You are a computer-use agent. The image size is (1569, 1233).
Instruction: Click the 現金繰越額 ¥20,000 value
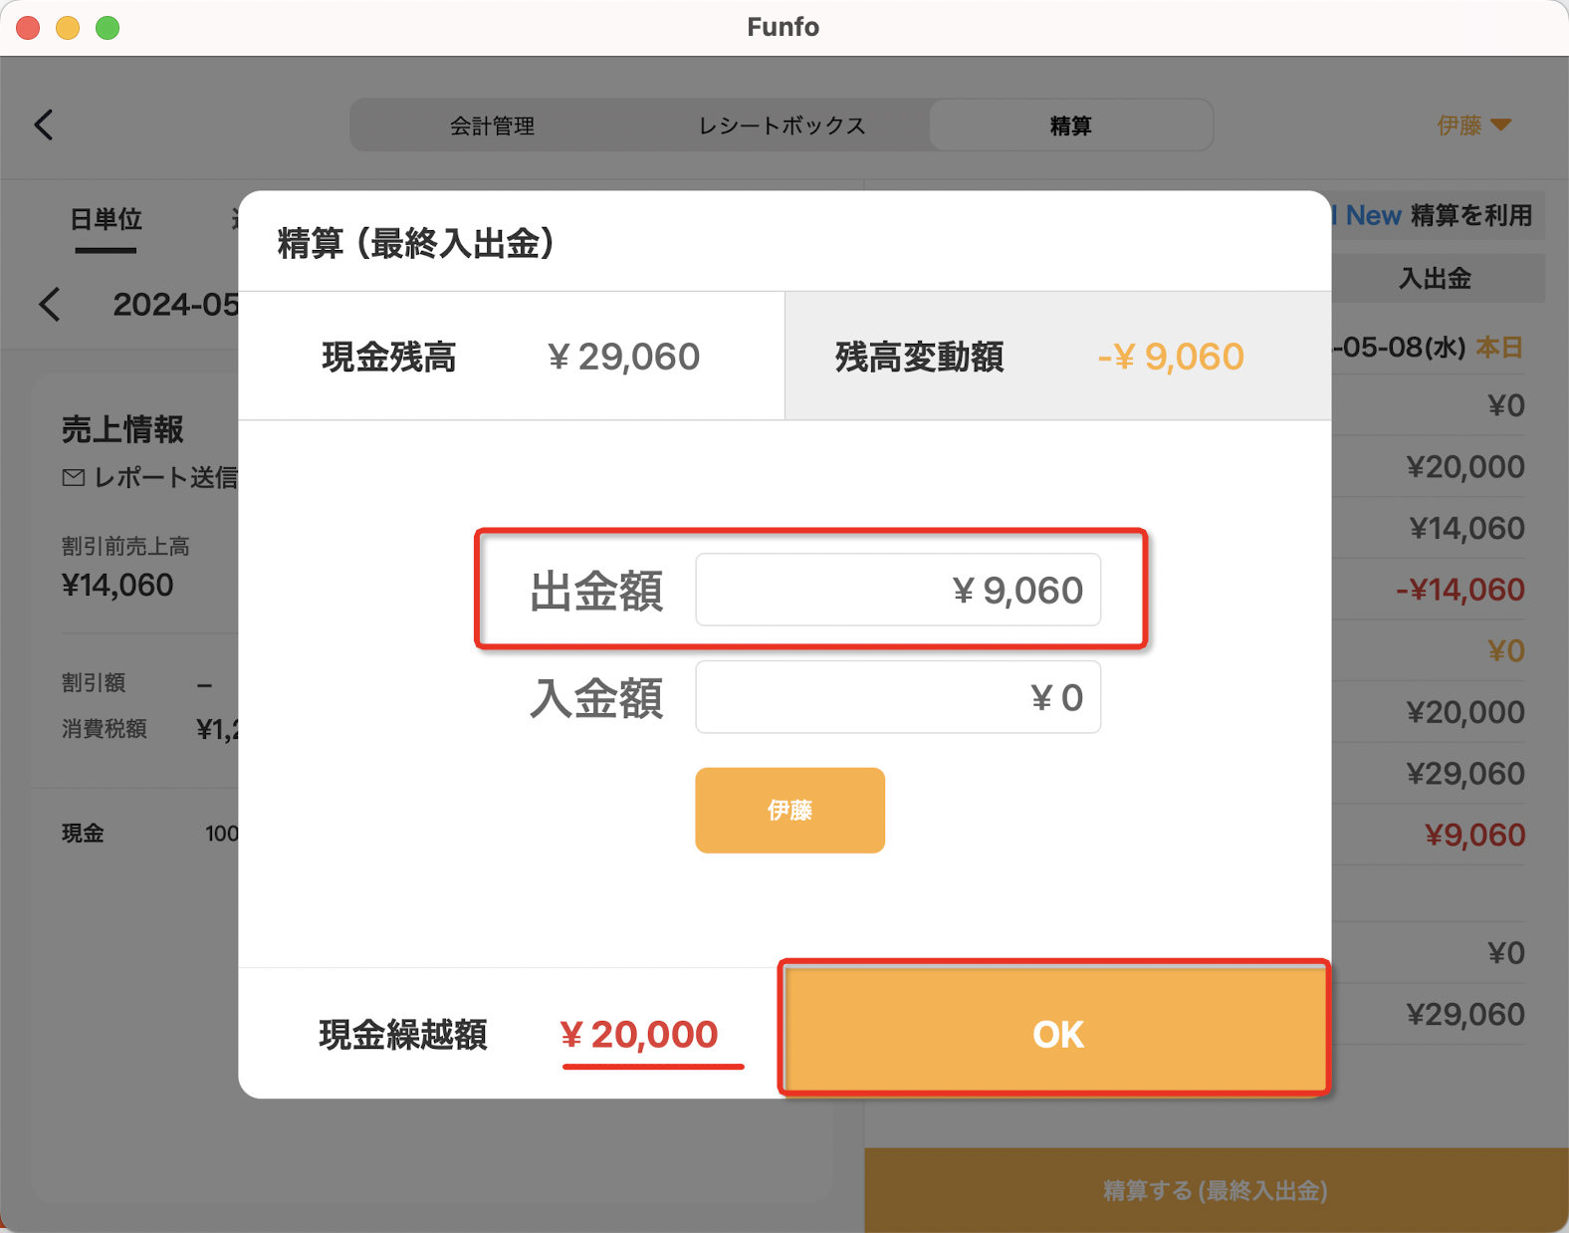[x=639, y=1035]
